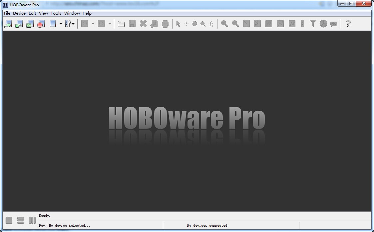This screenshot has width=374, height=232.
Task: Click the Launch Device icon
Action: point(8,24)
